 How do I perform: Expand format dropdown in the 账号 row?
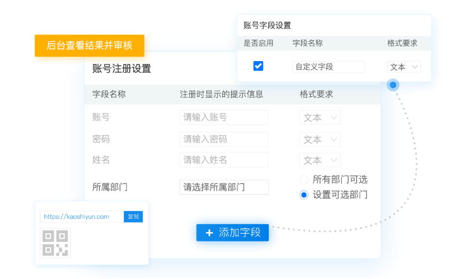(320, 118)
